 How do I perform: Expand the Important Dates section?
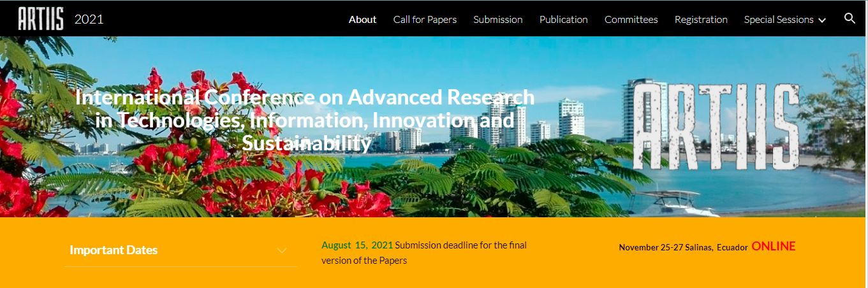tap(180, 250)
